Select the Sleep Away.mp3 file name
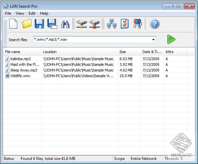198x164 pixels. pos(24,70)
